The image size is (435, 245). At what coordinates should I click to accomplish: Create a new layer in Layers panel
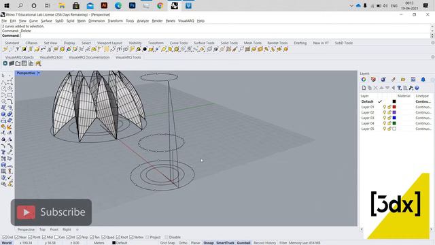(364, 88)
